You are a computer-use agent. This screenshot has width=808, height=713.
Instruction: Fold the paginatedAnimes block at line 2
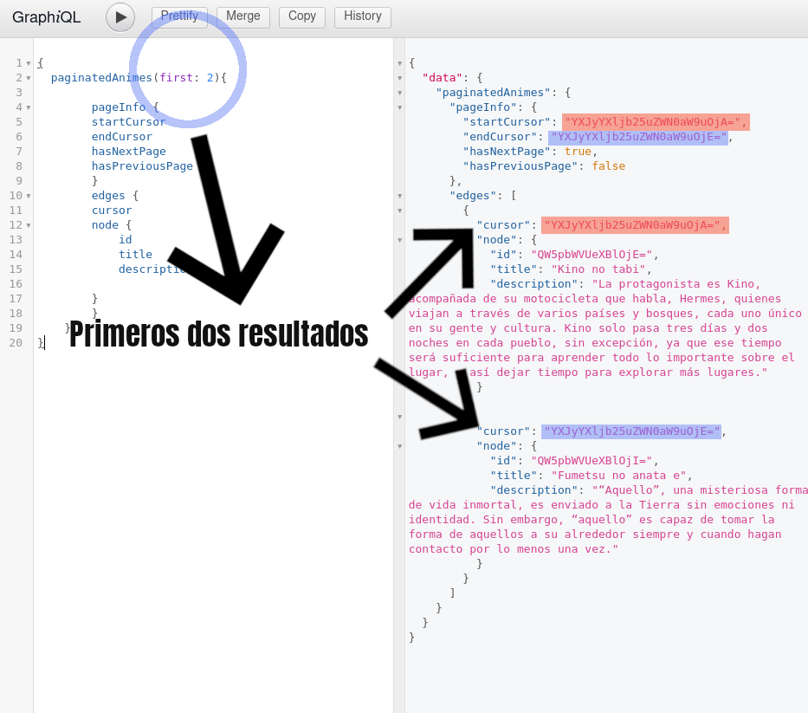click(29, 78)
